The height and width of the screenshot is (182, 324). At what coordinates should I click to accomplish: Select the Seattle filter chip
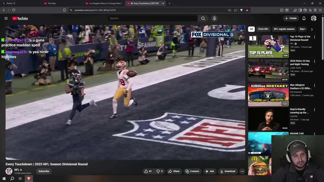tap(303, 29)
